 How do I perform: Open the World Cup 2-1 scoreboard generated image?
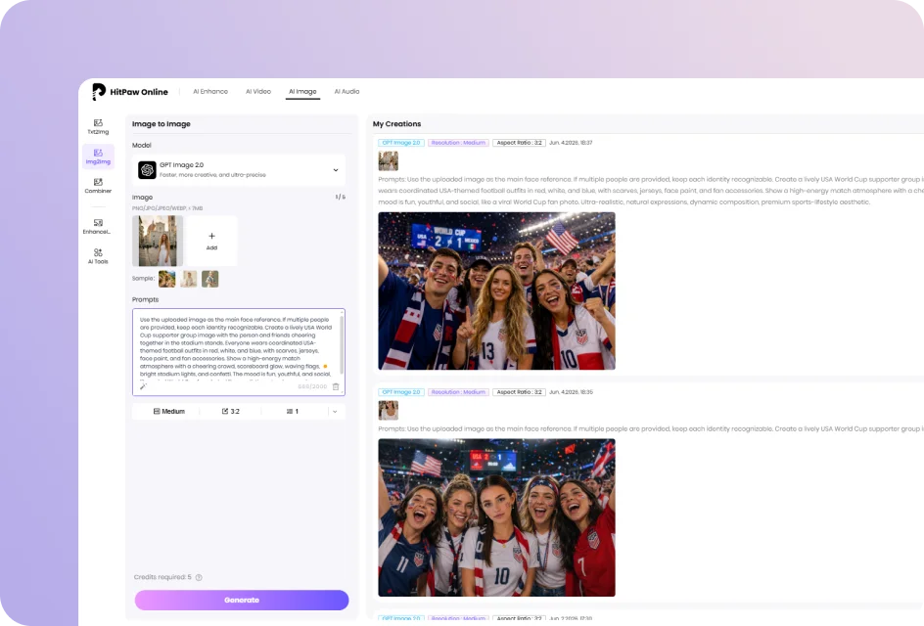(x=497, y=291)
